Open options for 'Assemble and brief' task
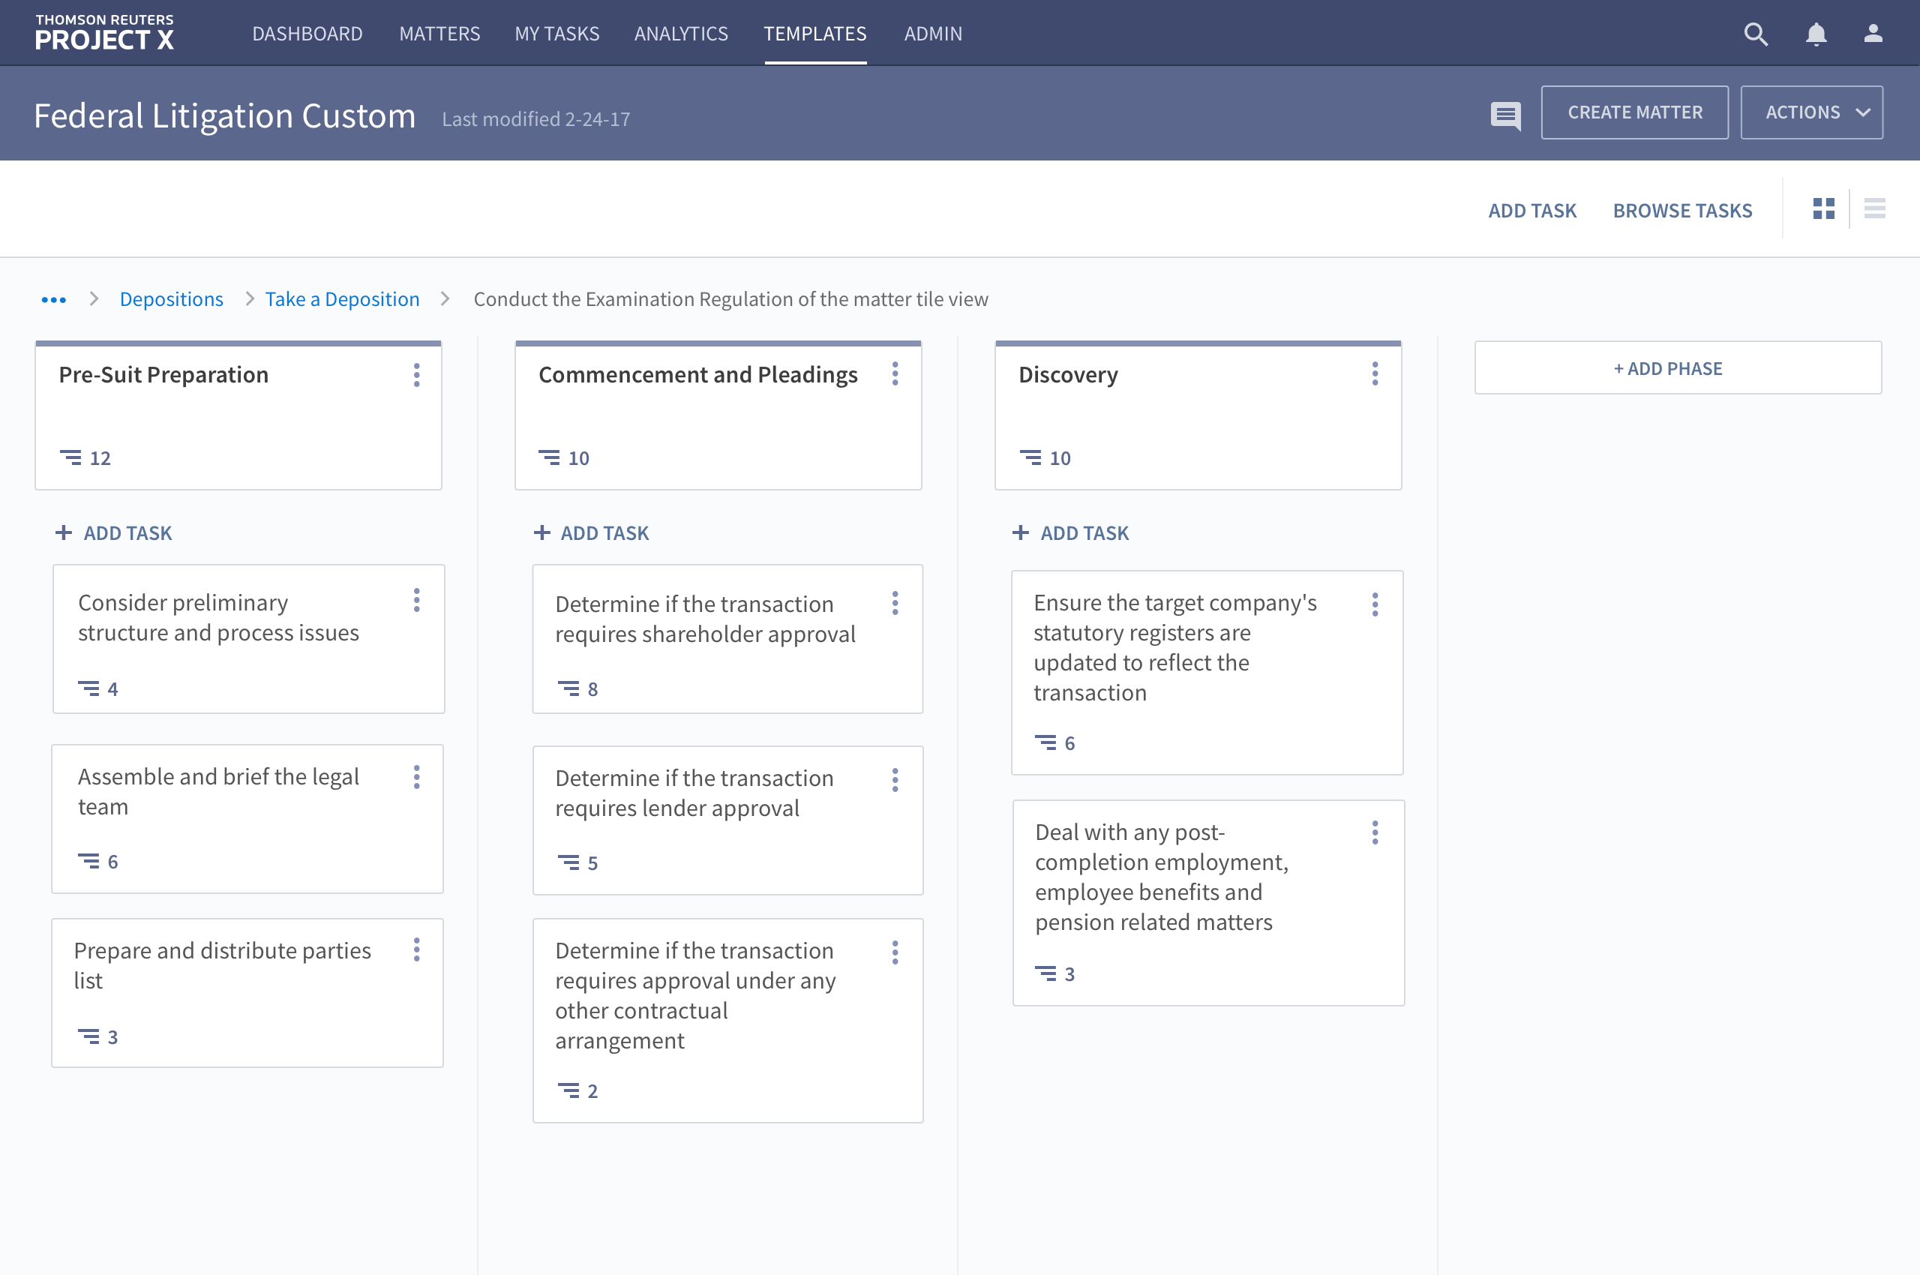 [x=416, y=777]
